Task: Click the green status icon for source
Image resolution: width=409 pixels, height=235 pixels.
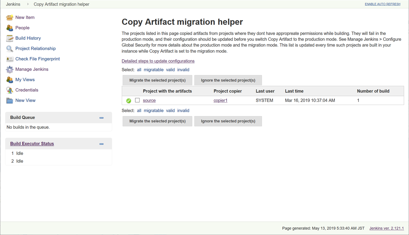Action: click(x=129, y=101)
